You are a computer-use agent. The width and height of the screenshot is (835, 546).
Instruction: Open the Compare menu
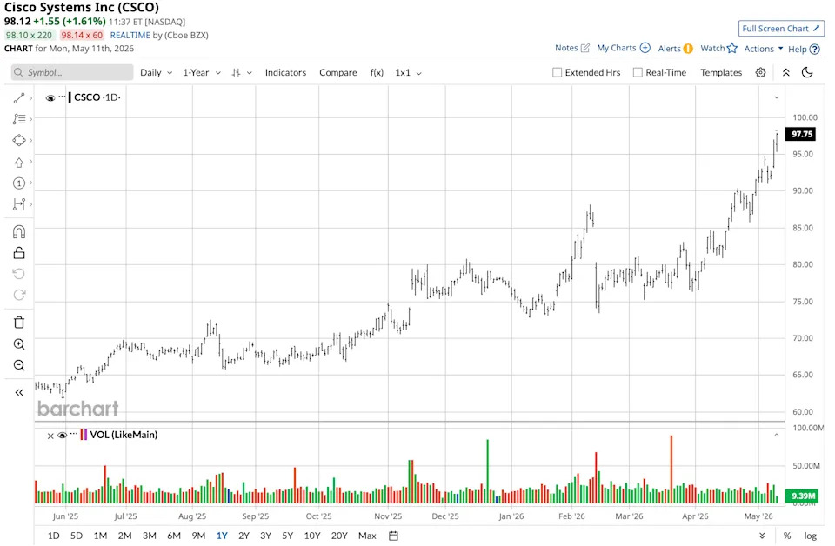338,72
